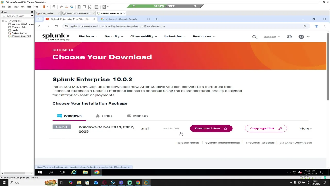
Task: Toggle the VMware library sidebar view icon
Action: point(79,7)
